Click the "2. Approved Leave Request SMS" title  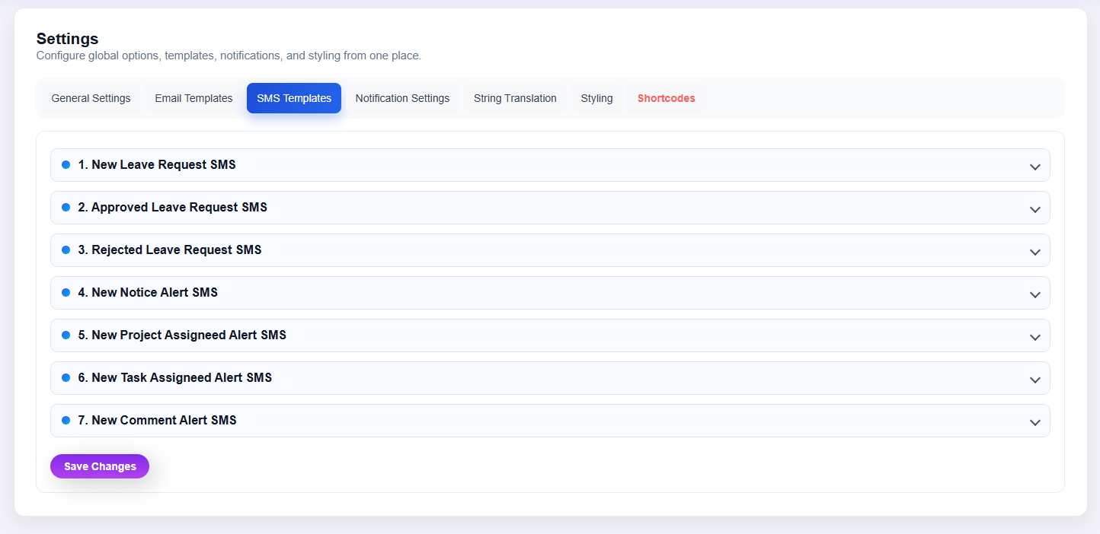point(172,207)
